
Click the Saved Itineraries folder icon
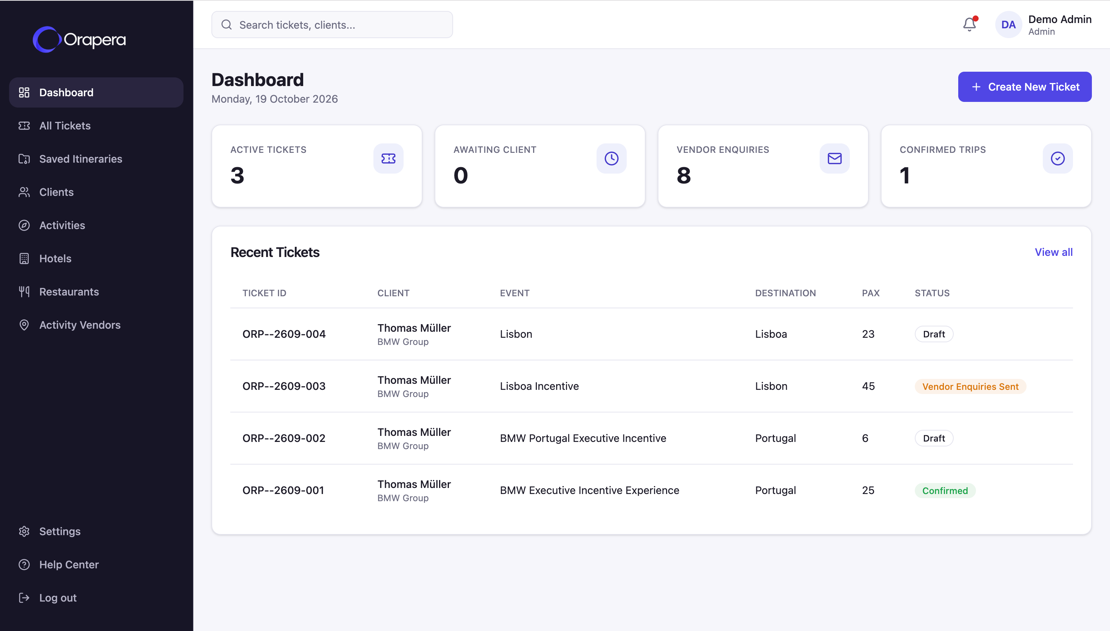tap(24, 159)
